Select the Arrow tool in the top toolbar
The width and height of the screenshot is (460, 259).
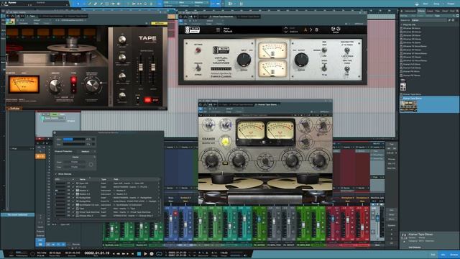pyautogui.click(x=78, y=4)
